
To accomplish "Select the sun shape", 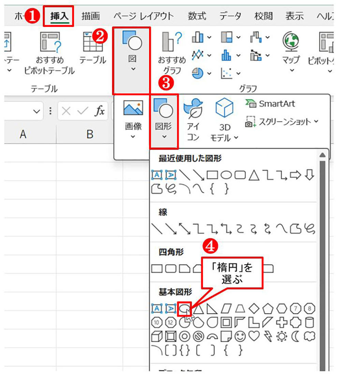I will [282, 336].
